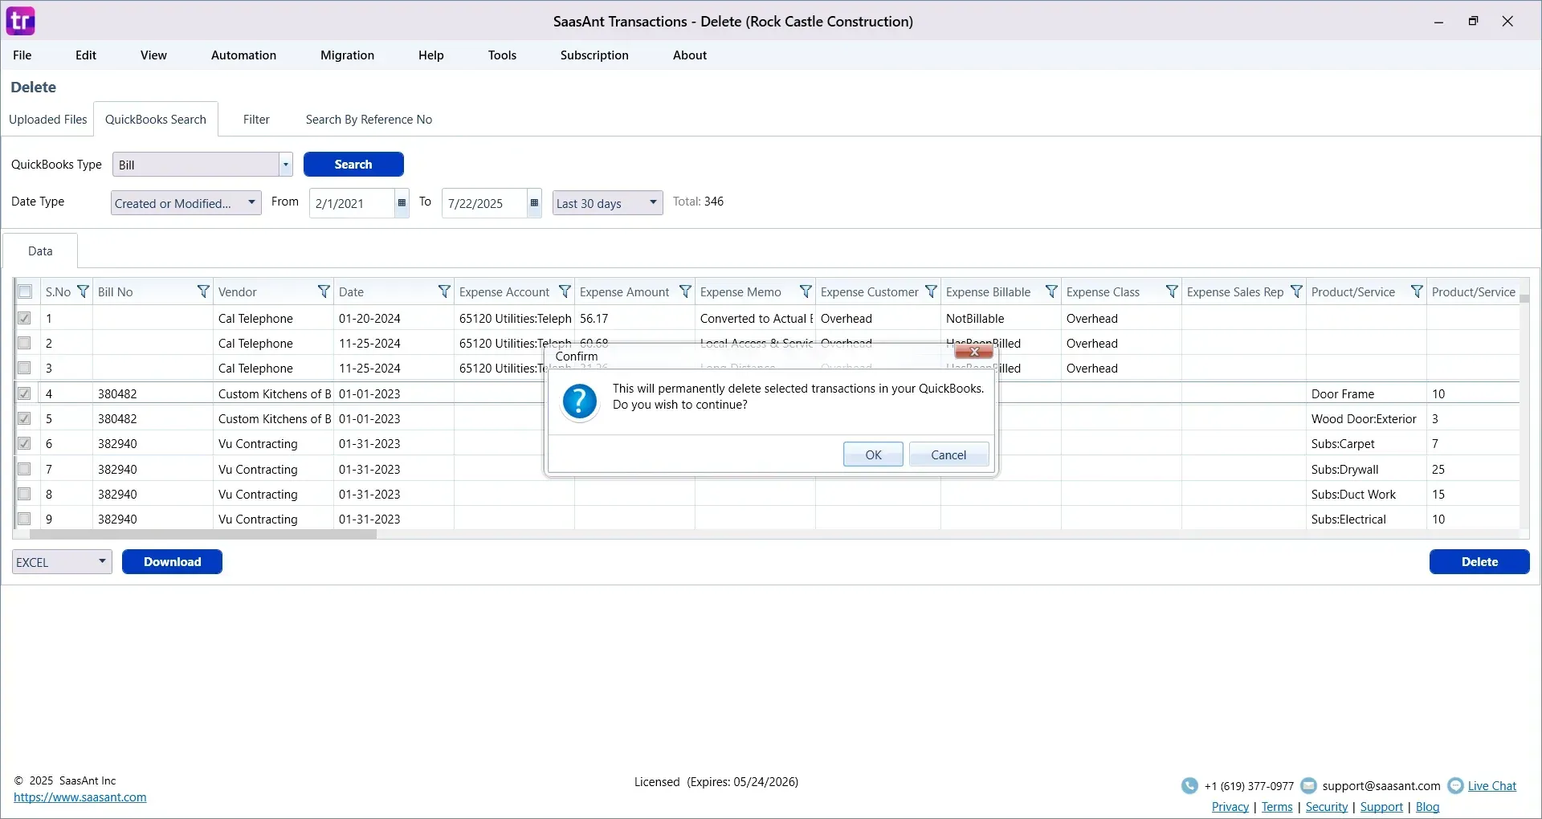1542x819 pixels.
Task: Check the checkbox for row 2
Action: coord(25,344)
